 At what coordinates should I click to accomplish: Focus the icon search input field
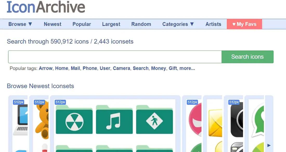tap(115, 57)
